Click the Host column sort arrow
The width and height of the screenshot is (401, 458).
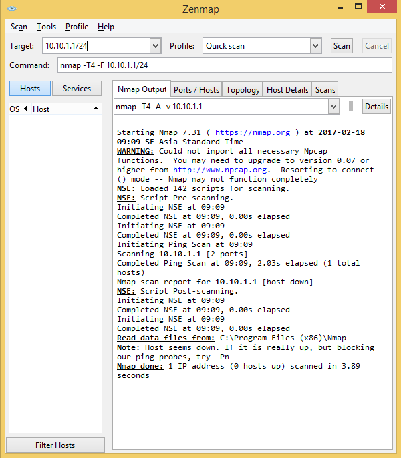[96, 109]
